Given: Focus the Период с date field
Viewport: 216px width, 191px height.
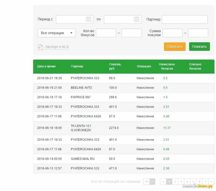Looking at the screenshot, I should click(x=75, y=19).
